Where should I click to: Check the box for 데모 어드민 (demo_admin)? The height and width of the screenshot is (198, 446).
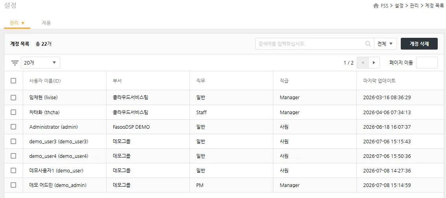click(13, 185)
